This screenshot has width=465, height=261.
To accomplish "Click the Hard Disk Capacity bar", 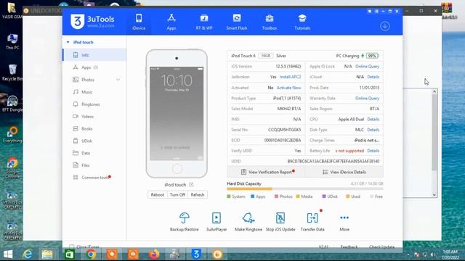I will pyautogui.click(x=305, y=188).
